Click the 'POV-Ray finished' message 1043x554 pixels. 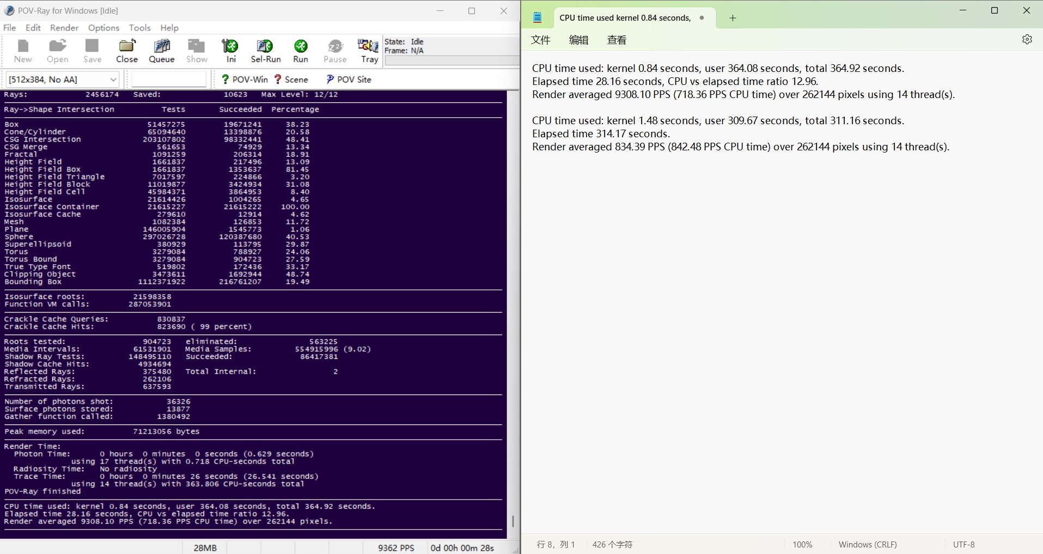(x=42, y=491)
